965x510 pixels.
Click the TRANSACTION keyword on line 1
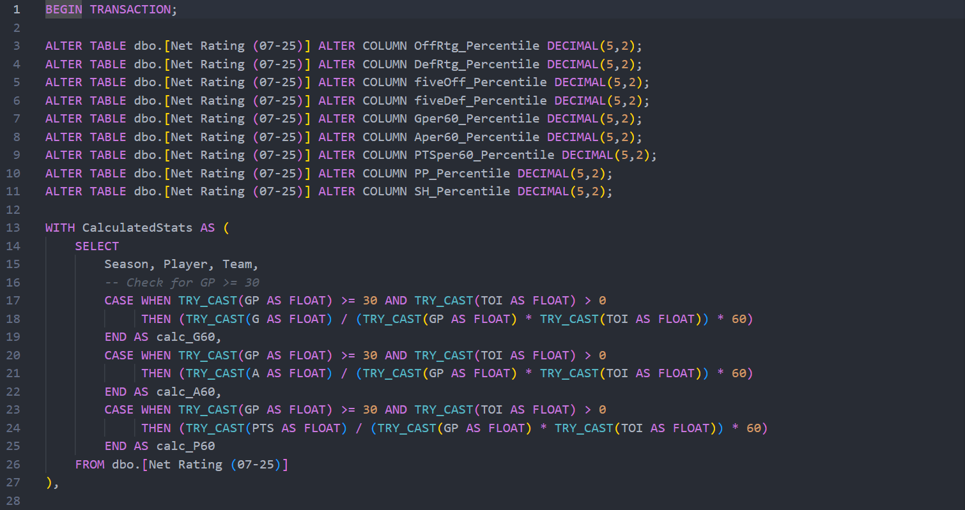tap(130, 10)
